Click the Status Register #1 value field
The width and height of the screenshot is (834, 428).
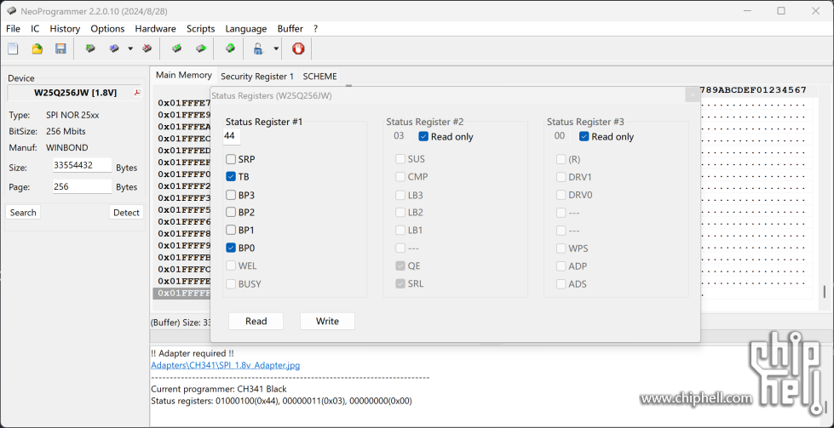click(x=232, y=136)
